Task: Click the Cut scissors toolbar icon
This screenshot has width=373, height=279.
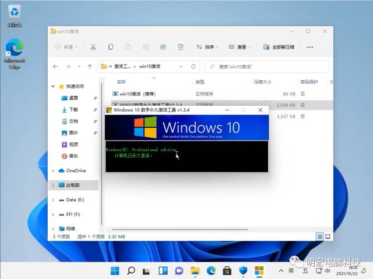Action: point(93,47)
